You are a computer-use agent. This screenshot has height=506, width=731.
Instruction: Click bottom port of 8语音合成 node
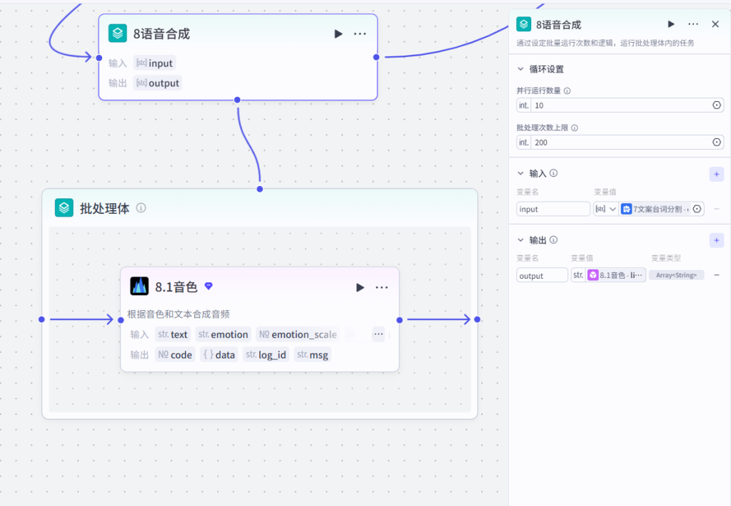tap(237, 100)
